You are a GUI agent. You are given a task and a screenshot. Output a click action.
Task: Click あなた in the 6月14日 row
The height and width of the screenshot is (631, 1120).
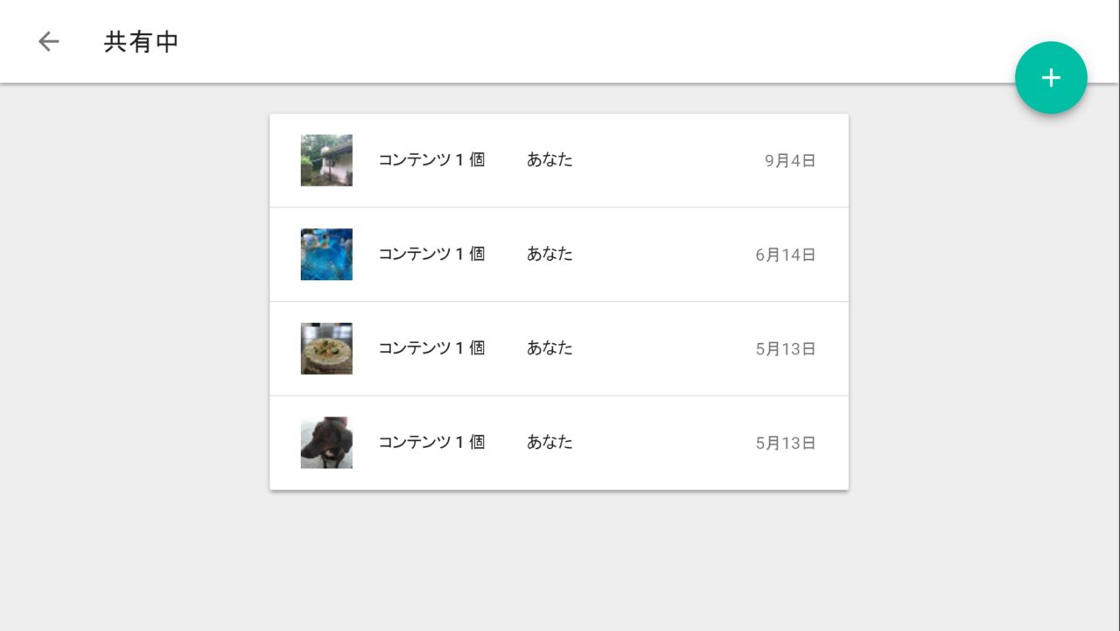(549, 254)
